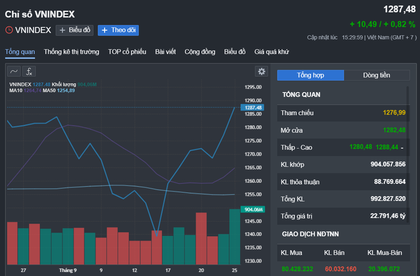Click the last green volume bar at 25
Screen dimensions: 420x276
pos(235,237)
